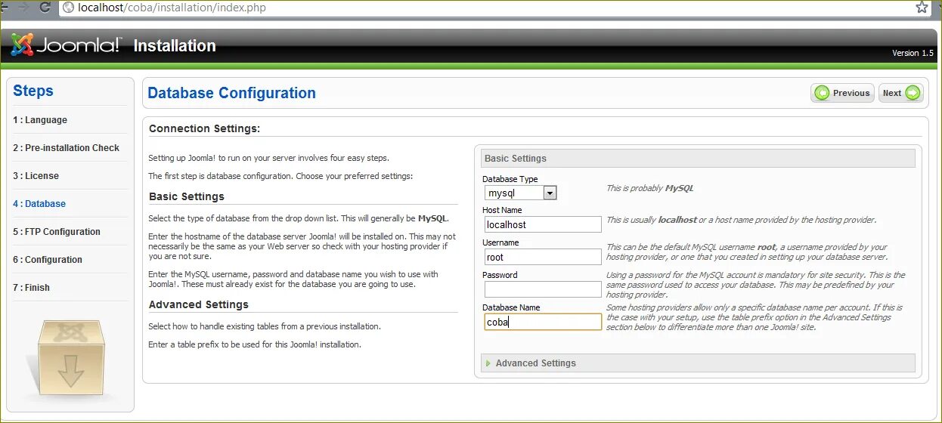Select step 5 : FTP Configuration
Viewport: 942px width, 423px height.
pos(57,232)
